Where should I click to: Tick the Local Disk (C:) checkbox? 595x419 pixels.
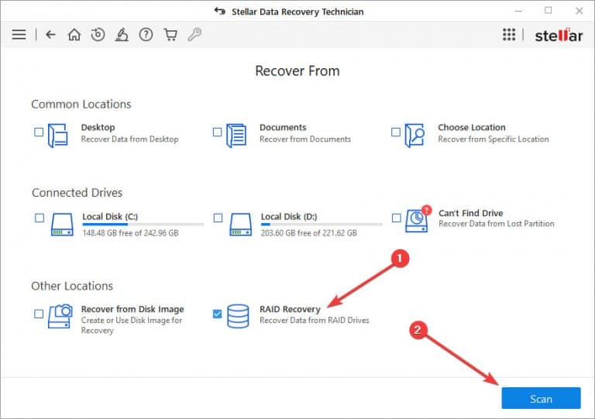click(40, 218)
